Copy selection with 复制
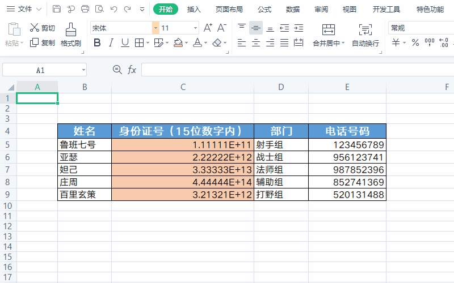 42,43
